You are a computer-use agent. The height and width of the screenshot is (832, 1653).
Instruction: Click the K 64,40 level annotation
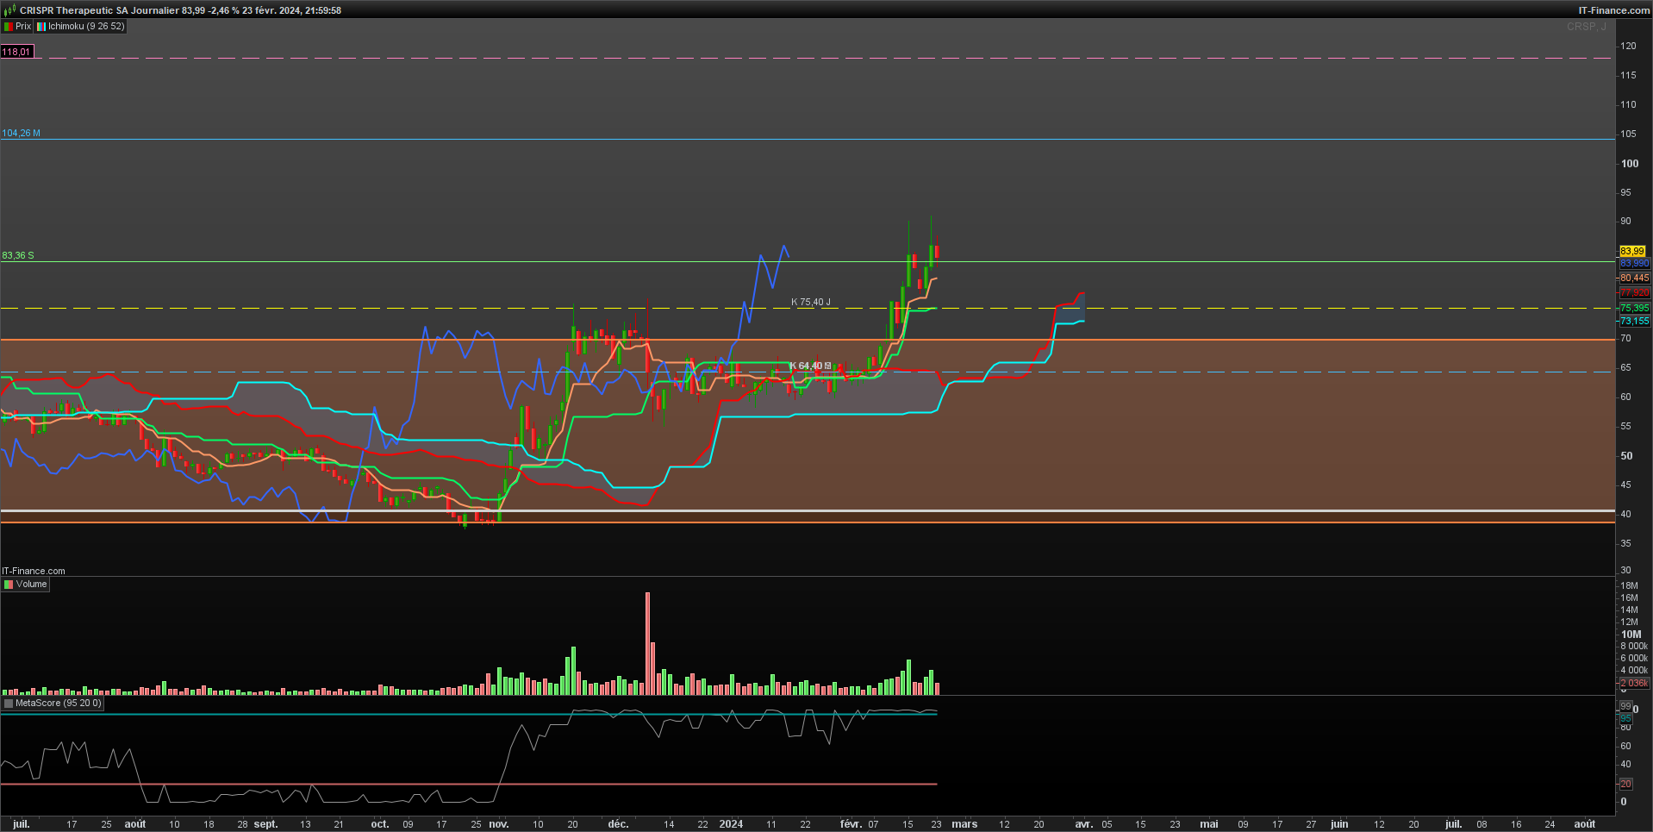pos(810,366)
